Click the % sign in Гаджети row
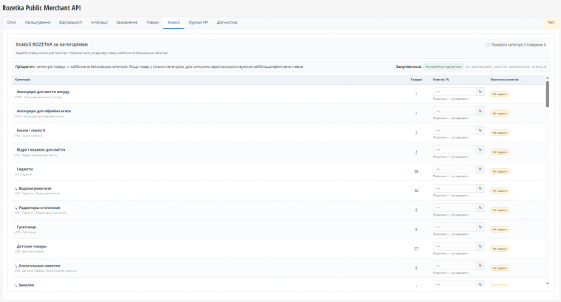The image size is (561, 302). 480,169
